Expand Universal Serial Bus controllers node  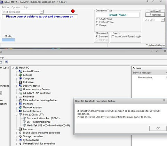17,144
